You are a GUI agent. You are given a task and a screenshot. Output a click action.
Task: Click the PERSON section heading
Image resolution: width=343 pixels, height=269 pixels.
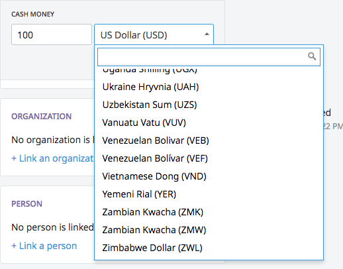(26, 204)
